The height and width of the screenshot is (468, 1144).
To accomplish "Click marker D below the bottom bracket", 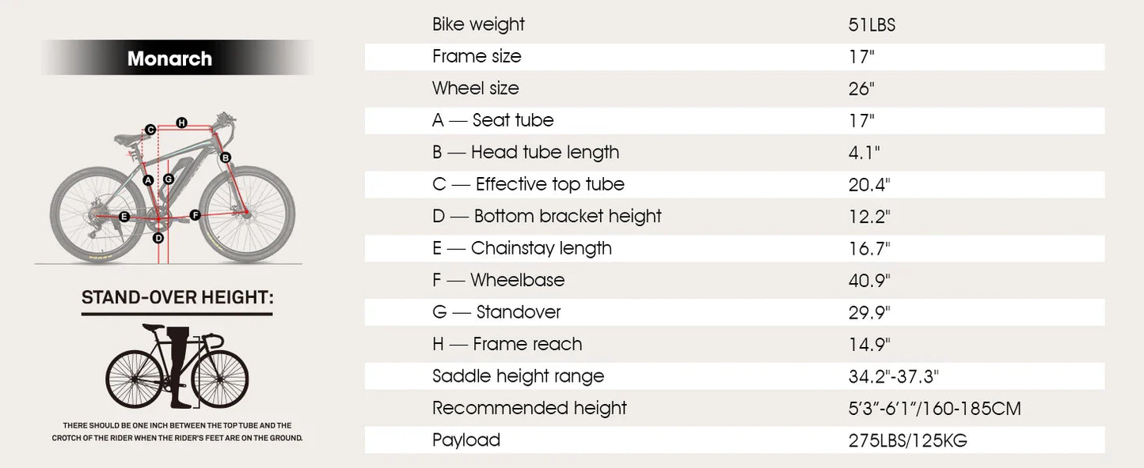I will 158,238.
